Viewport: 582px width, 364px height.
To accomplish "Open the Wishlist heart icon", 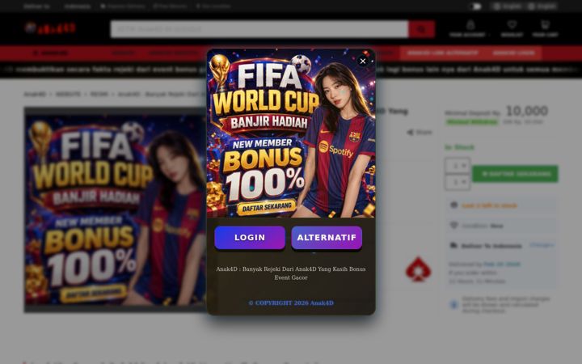I will point(512,25).
